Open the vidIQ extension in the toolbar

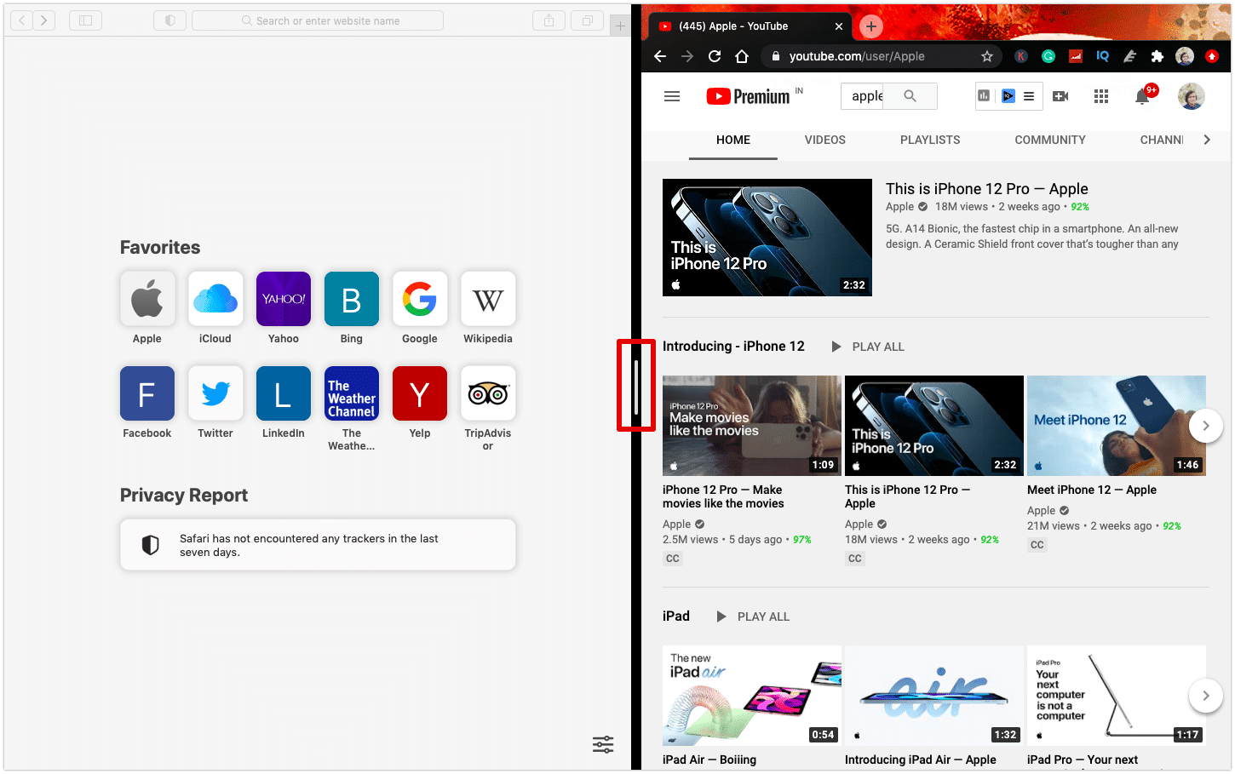tap(1103, 56)
